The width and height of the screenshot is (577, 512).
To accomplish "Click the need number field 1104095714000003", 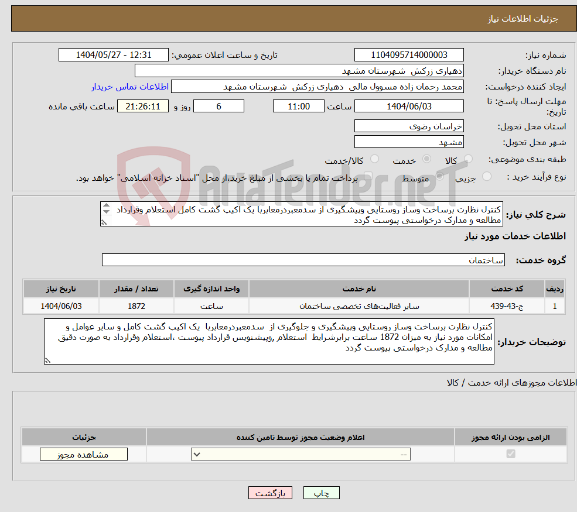I will [409, 55].
